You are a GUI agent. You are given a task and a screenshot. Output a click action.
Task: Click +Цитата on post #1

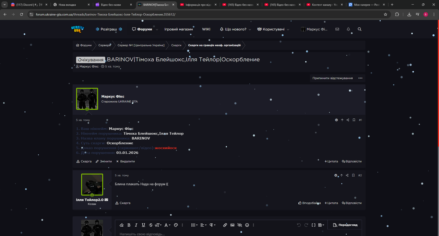point(331,161)
